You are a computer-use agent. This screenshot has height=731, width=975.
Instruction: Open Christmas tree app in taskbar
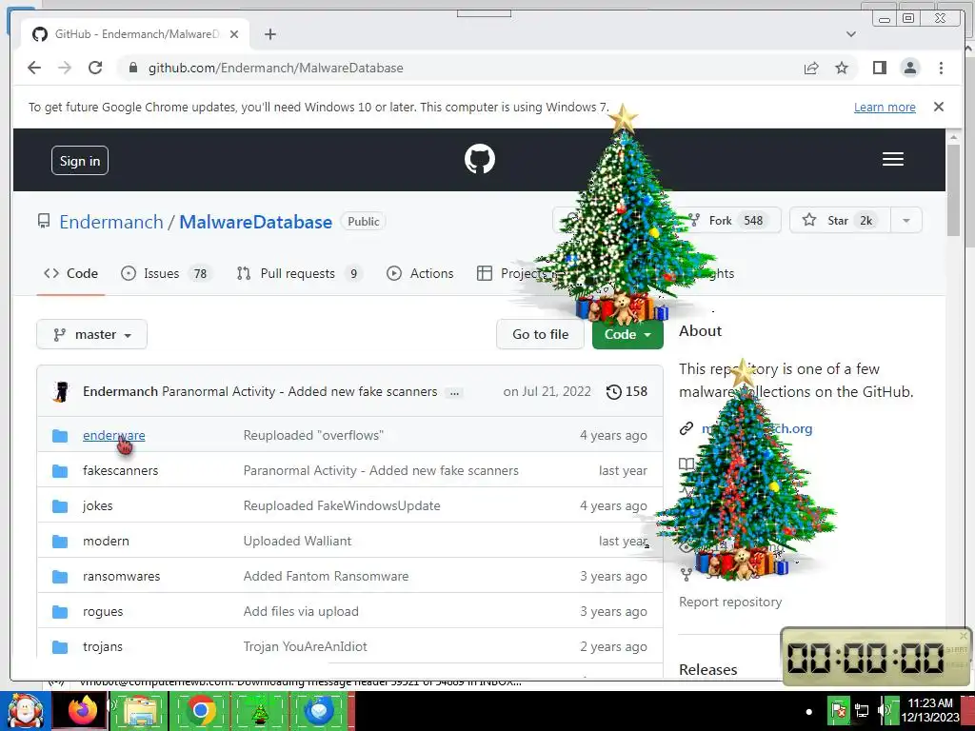(259, 710)
